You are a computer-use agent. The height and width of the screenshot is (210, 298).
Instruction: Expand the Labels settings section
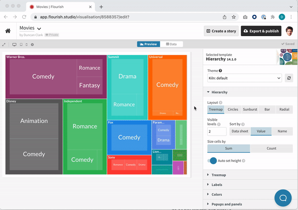click(x=250, y=184)
